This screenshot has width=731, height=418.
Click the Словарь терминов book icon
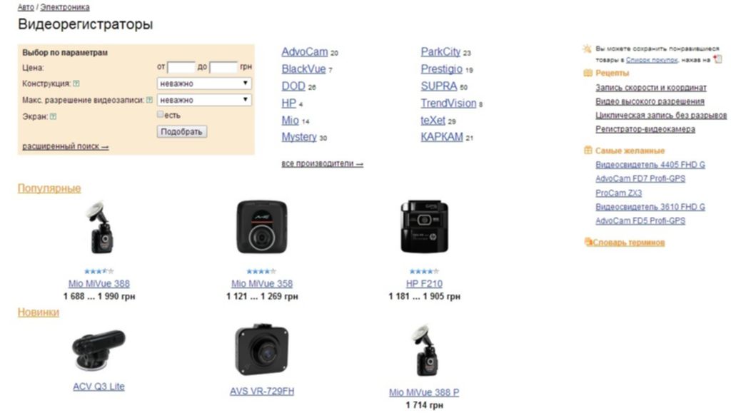click(588, 242)
